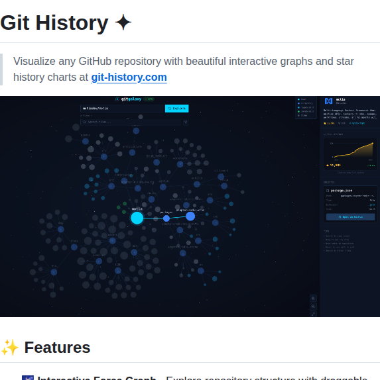Click the fork count icon

[339, 123]
